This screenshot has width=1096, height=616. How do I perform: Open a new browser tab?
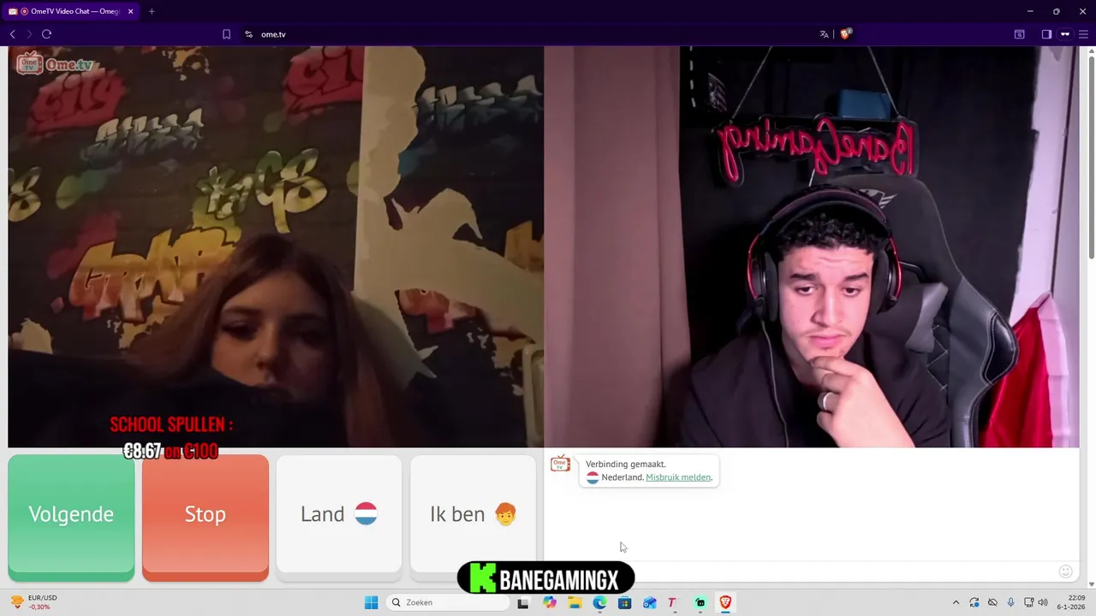(x=152, y=11)
